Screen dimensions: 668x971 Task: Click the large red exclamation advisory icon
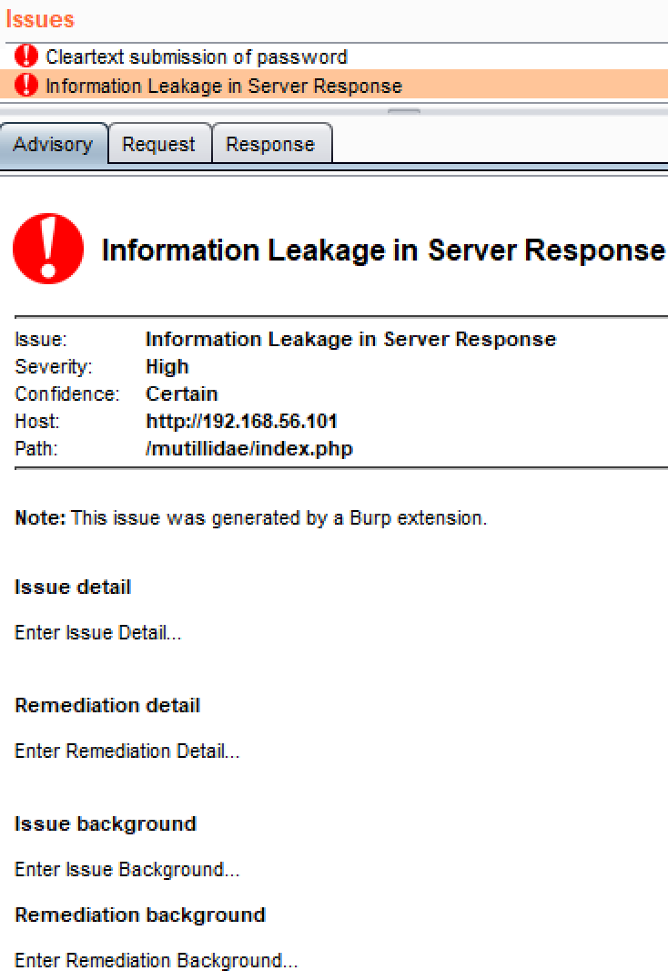point(48,249)
